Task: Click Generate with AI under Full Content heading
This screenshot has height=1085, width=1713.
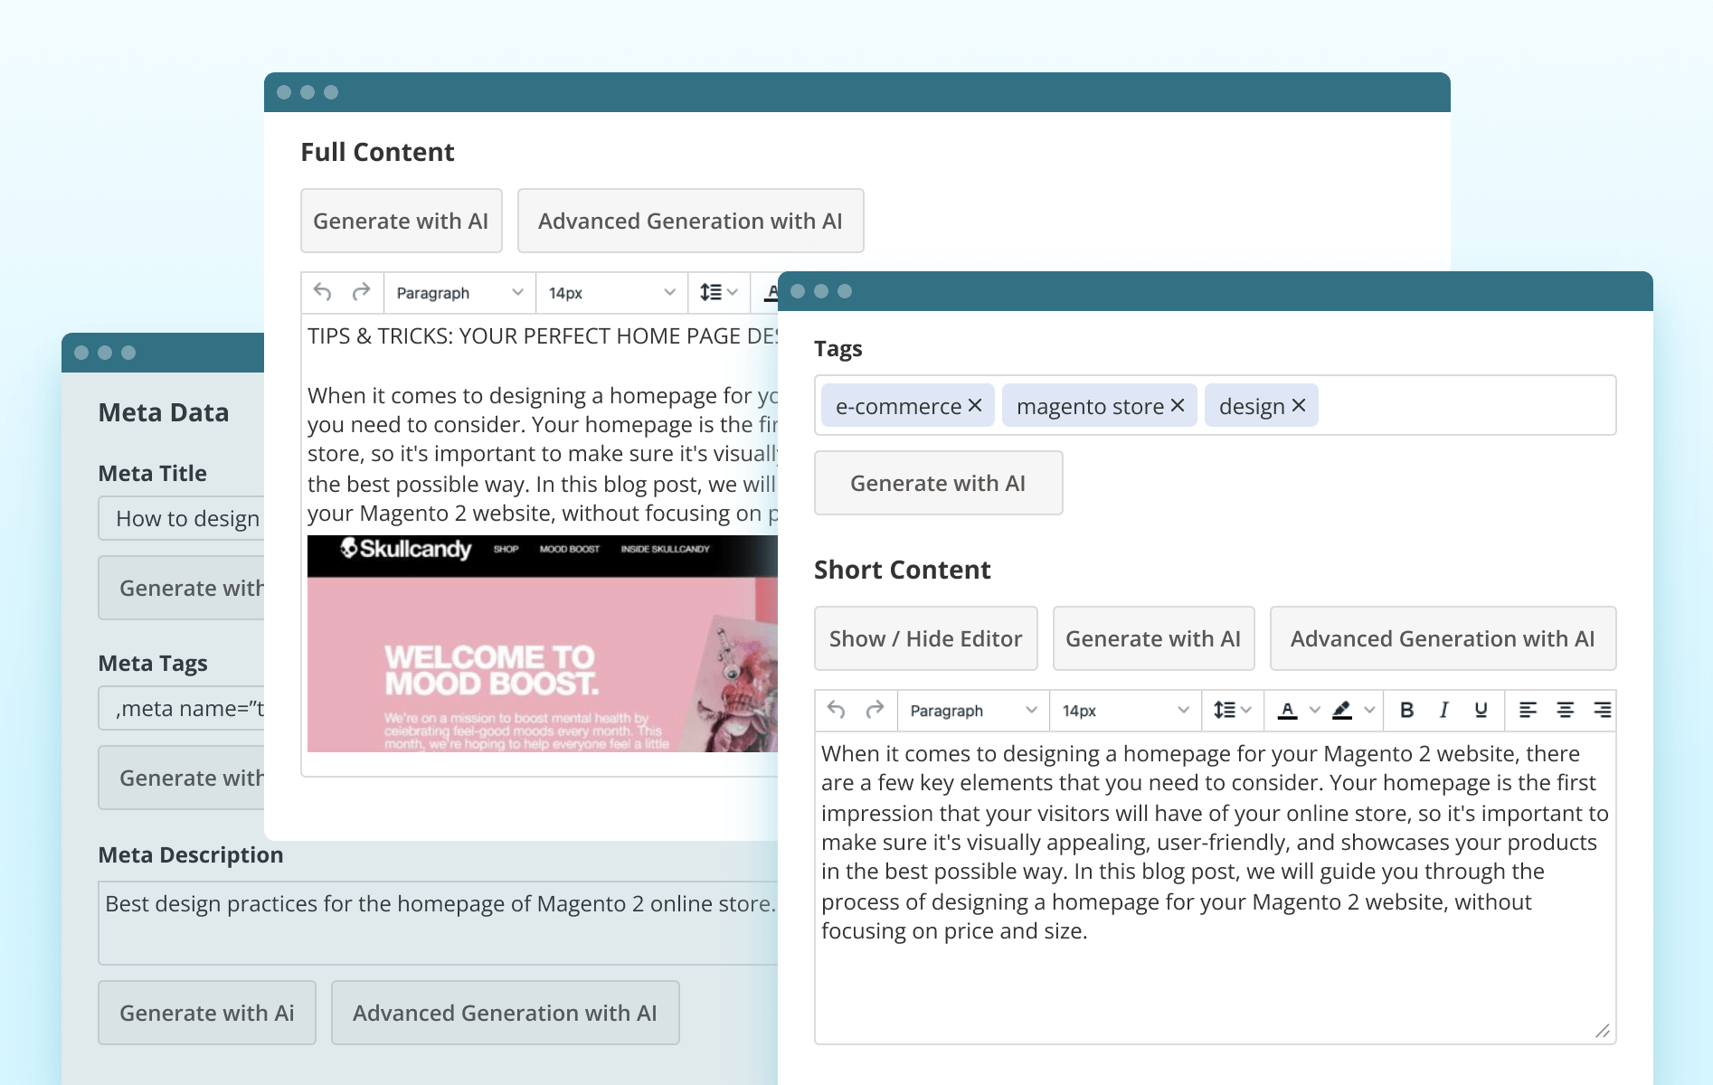Action: tap(401, 220)
